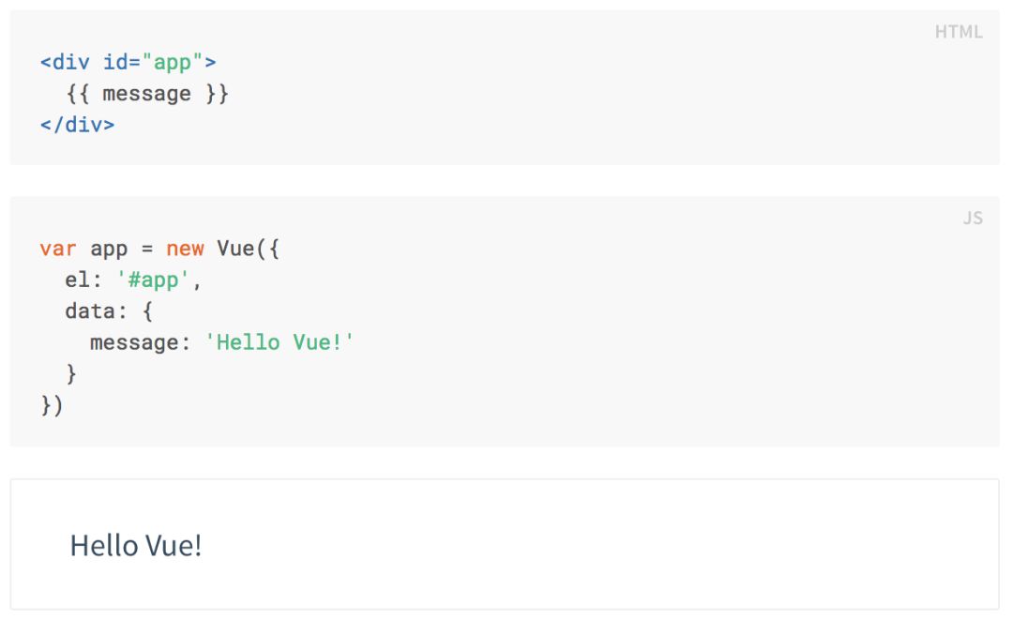
Task: Click the final }) closing line
Action: pos(52,405)
